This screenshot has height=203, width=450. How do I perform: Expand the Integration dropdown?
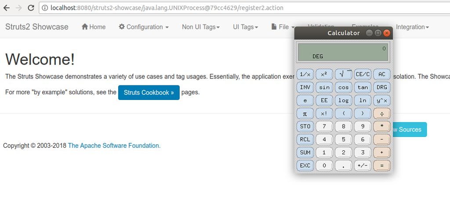pyautogui.click(x=412, y=27)
